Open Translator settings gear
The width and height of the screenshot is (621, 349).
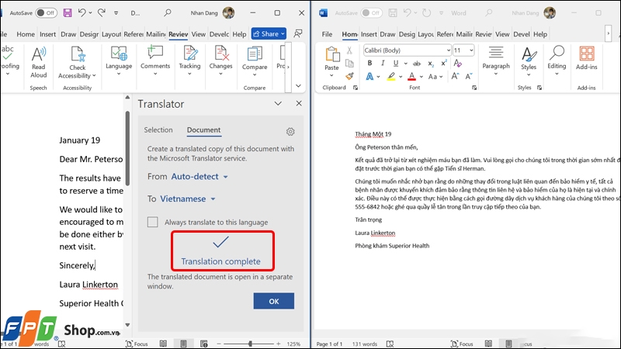pyautogui.click(x=290, y=131)
